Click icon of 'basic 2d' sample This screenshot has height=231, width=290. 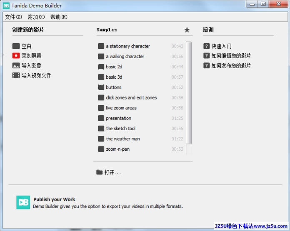coord(101,67)
